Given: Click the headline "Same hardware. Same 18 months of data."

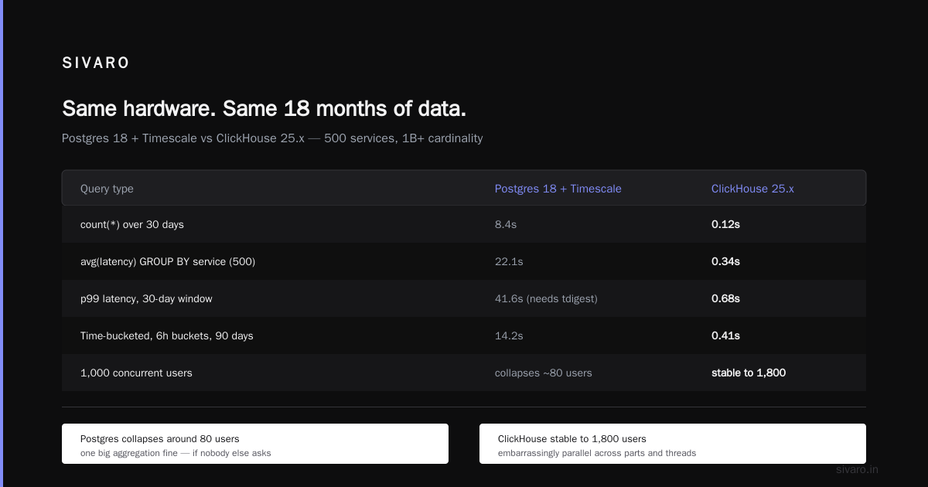Looking at the screenshot, I should click(264, 108).
